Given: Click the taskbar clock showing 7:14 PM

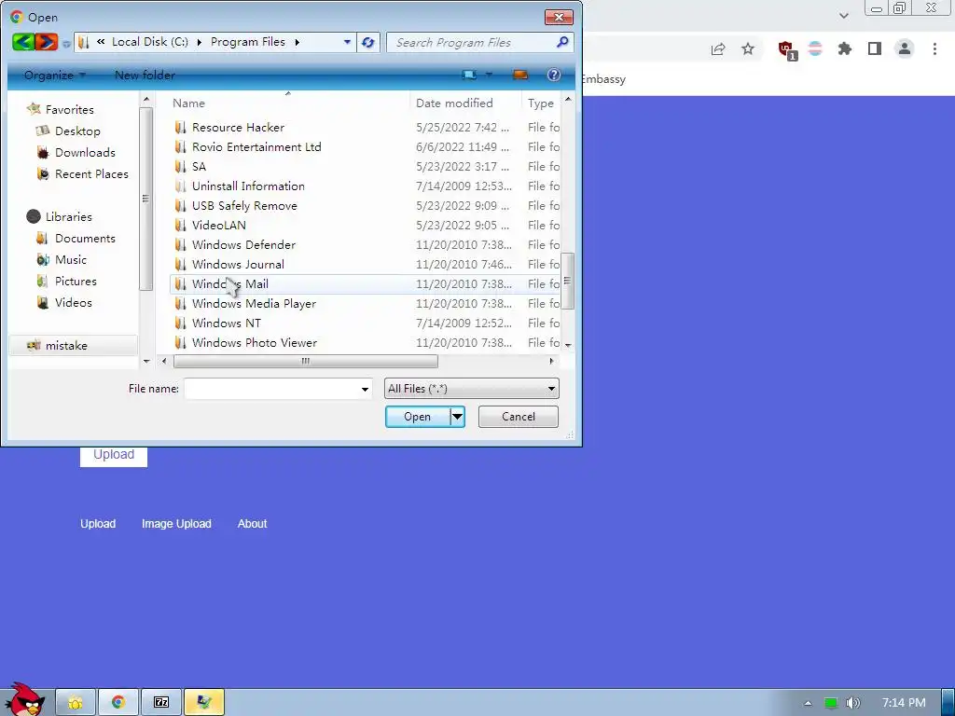Looking at the screenshot, I should (904, 703).
